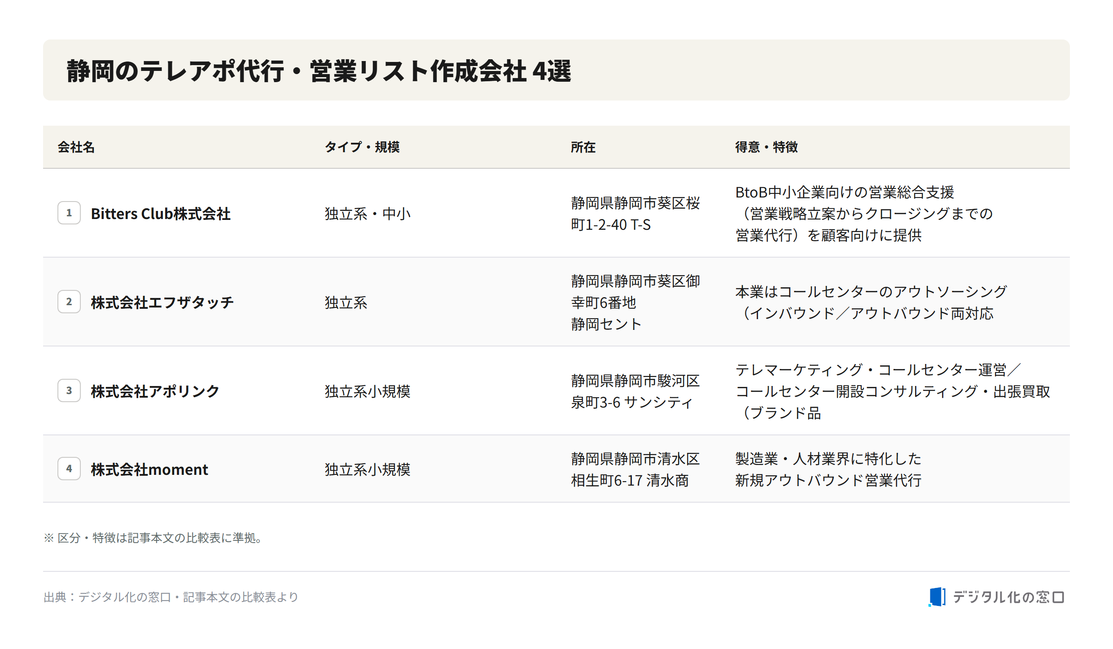Image resolution: width=1113 pixels, height=649 pixels.
Task: Click the 本業はコールセンターのアウトソーシング description
Action: pyautogui.click(x=871, y=303)
